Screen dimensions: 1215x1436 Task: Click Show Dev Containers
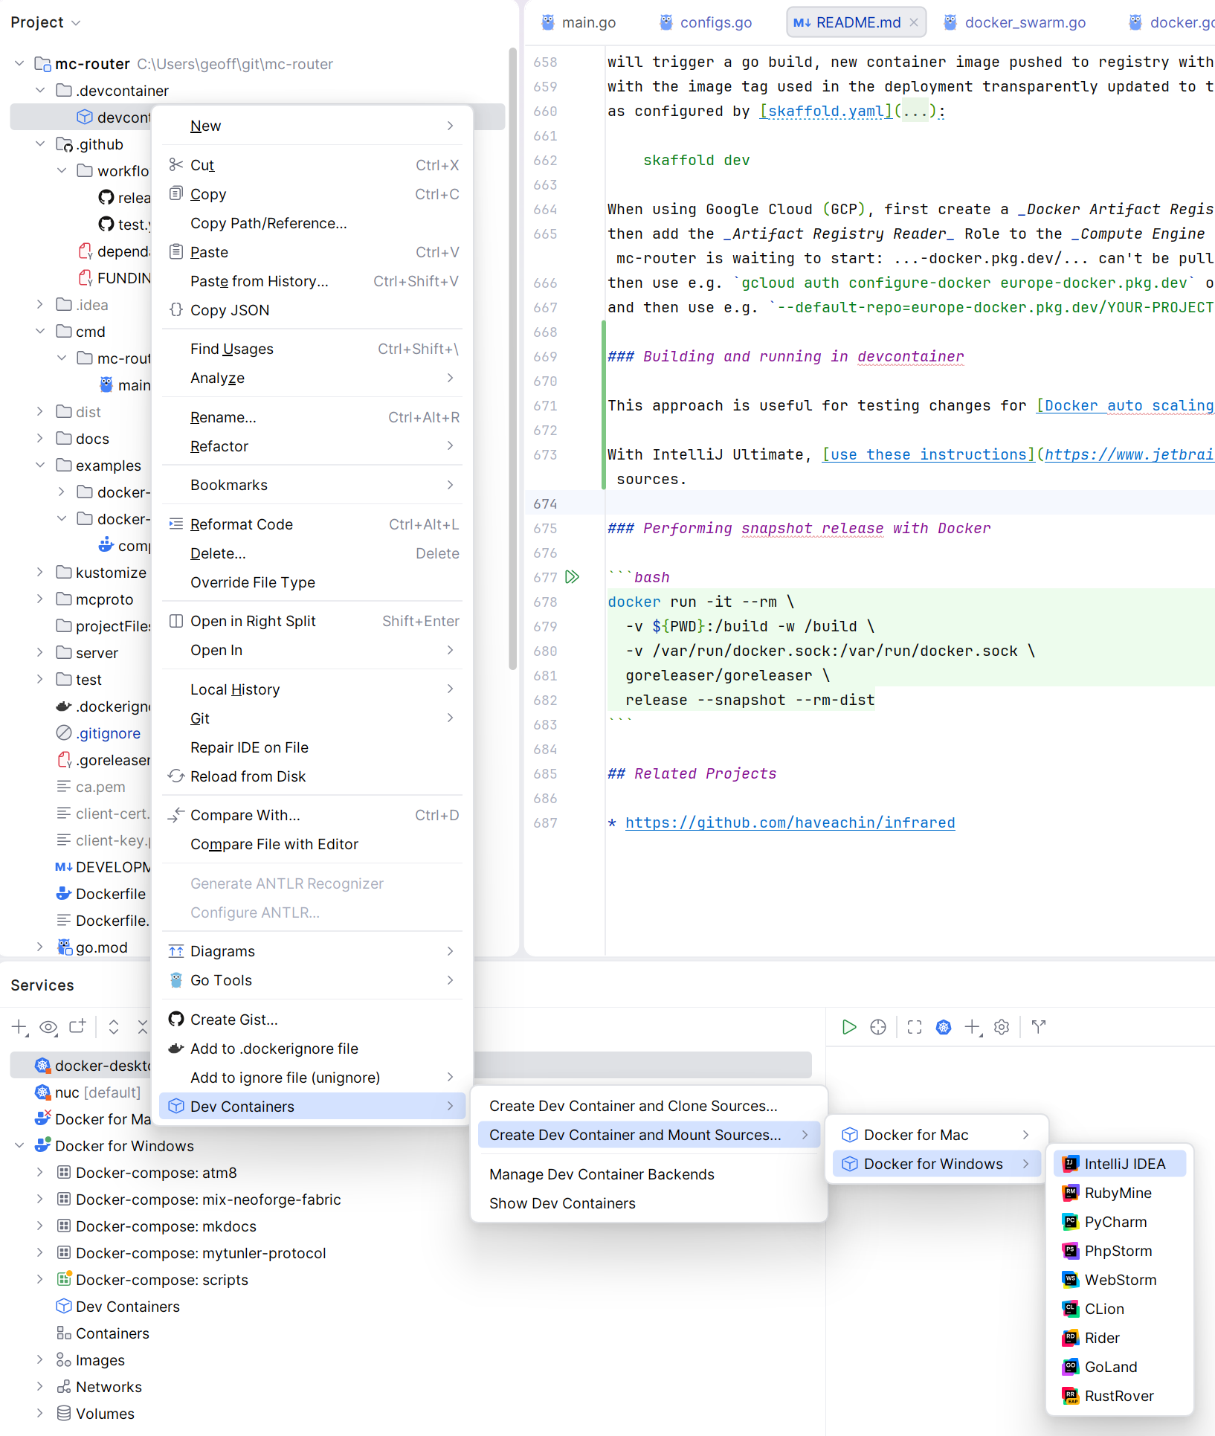[649, 1203]
